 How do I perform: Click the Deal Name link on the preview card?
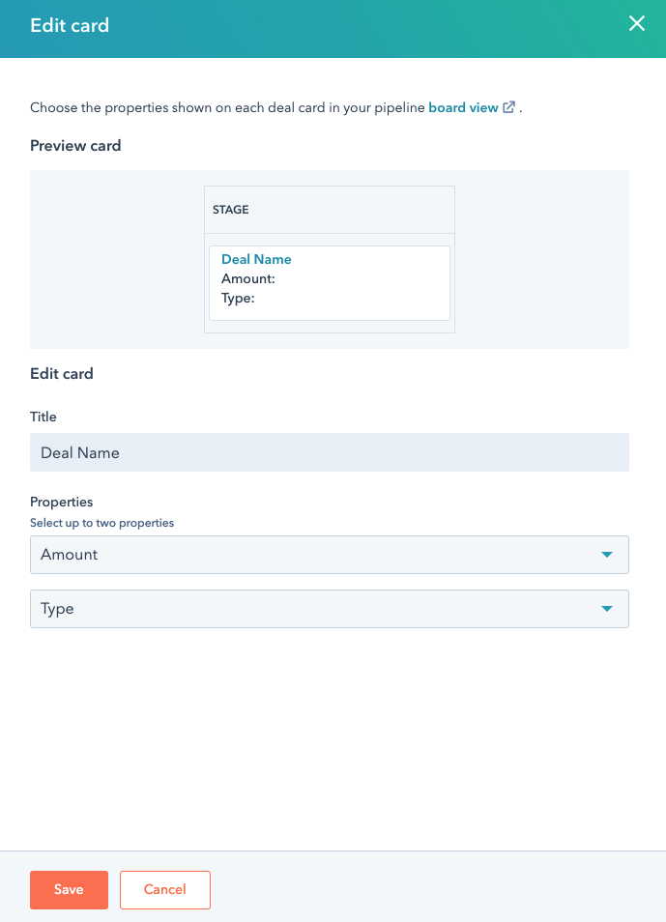tap(256, 259)
